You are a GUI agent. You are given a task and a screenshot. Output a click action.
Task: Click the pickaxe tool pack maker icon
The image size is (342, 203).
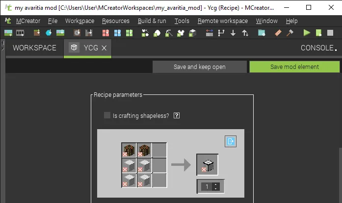point(169,33)
